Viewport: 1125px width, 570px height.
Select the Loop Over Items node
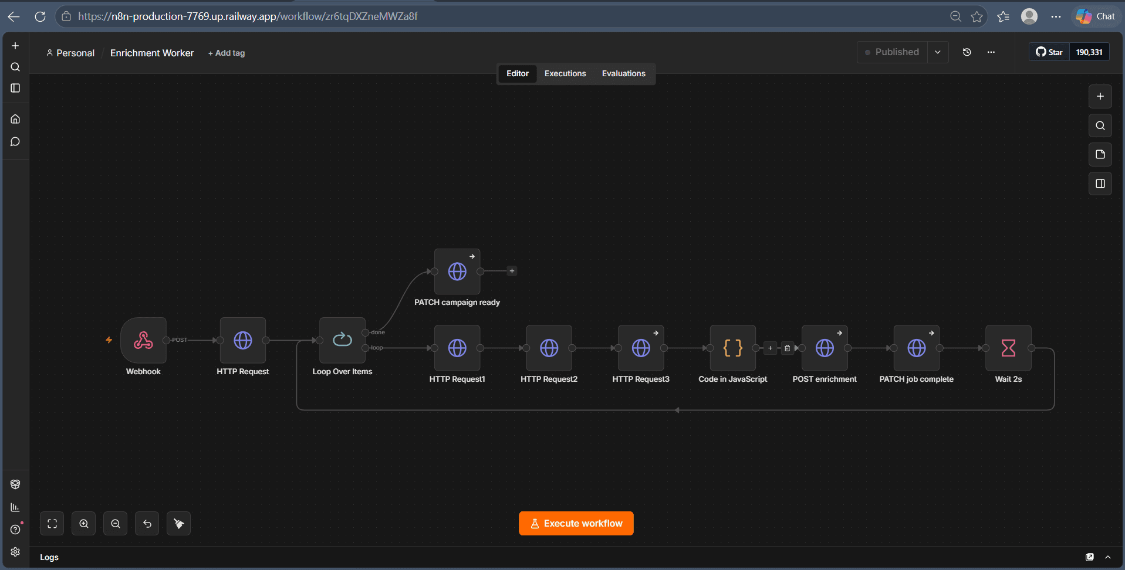(342, 340)
